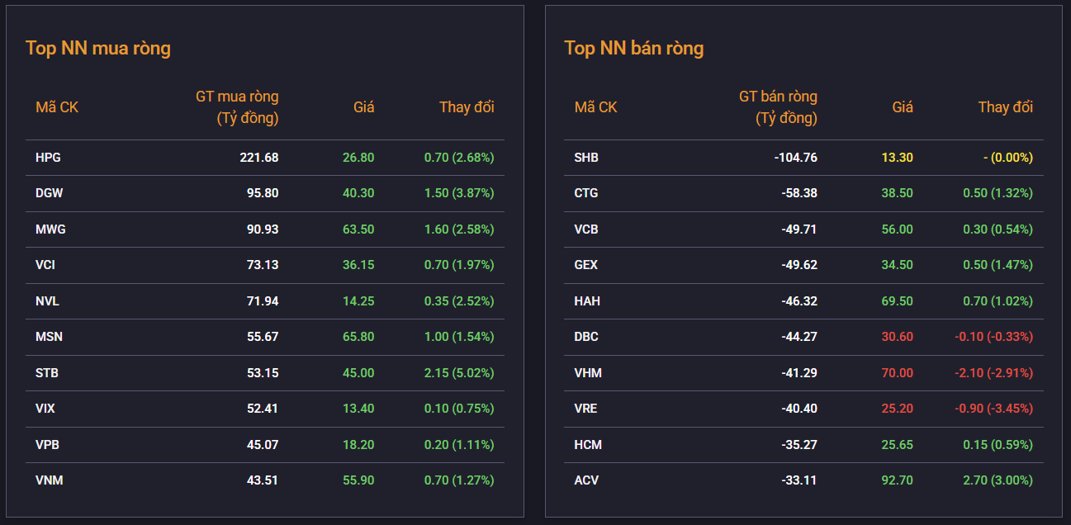Click VCB net sell value -49.71
Viewport: 1071px width, 525px height.
(799, 229)
